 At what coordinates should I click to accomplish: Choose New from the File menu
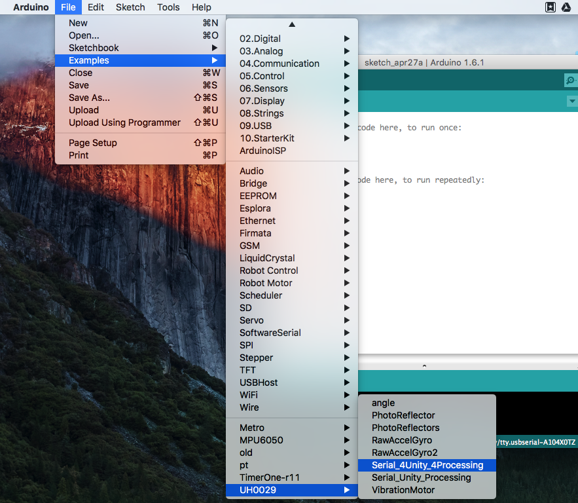(x=140, y=23)
